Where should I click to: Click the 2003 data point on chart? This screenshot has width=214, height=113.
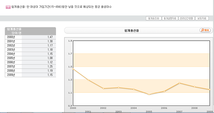tap(119, 87)
